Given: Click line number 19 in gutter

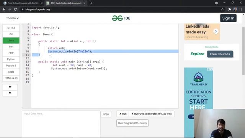Looking at the screenshot, I should click(27, 82).
